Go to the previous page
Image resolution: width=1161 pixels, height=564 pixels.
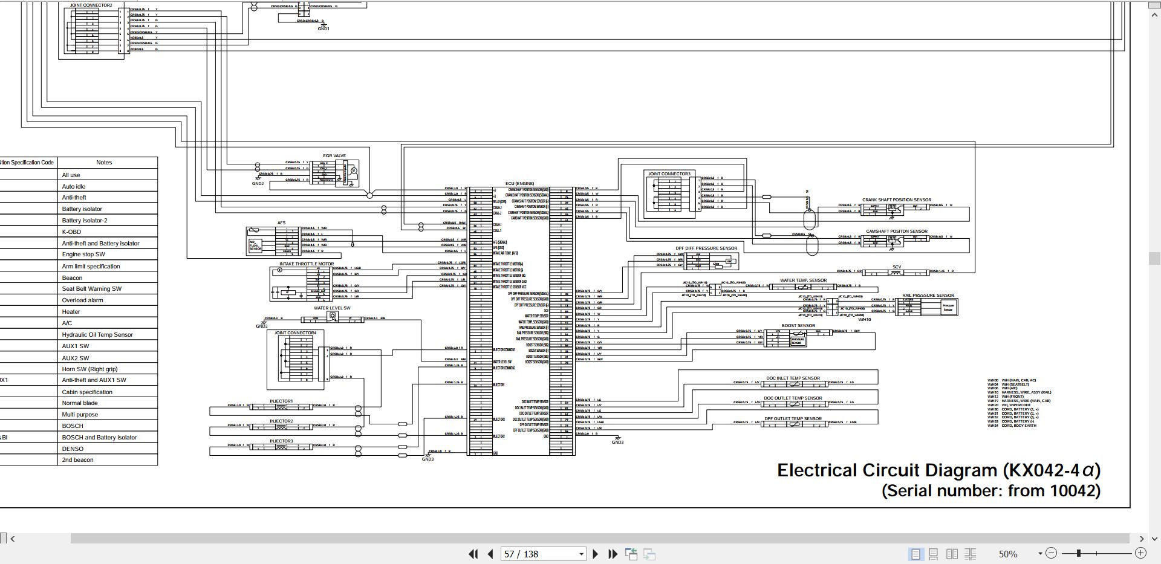[490, 554]
